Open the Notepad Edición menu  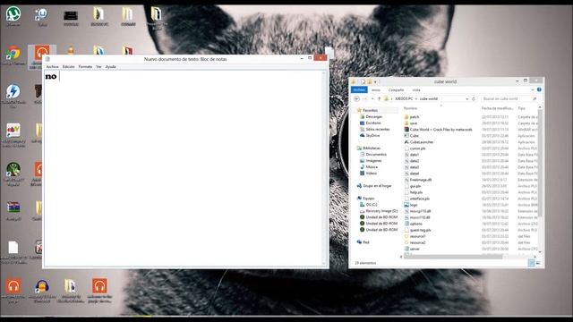69,67
